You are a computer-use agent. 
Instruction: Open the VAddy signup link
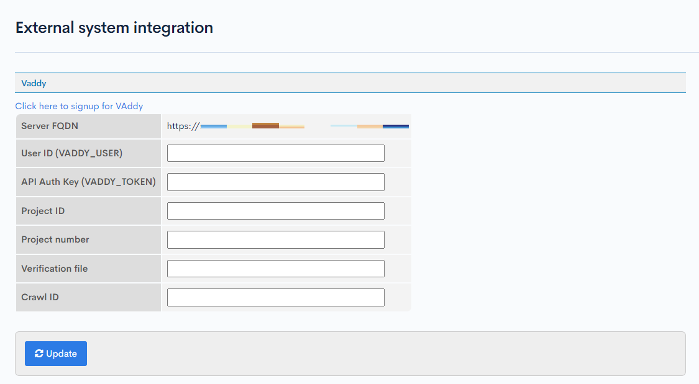[79, 106]
